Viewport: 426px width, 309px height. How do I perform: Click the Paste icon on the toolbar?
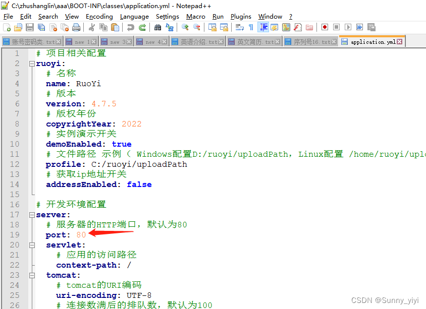pyautogui.click(x=116, y=27)
